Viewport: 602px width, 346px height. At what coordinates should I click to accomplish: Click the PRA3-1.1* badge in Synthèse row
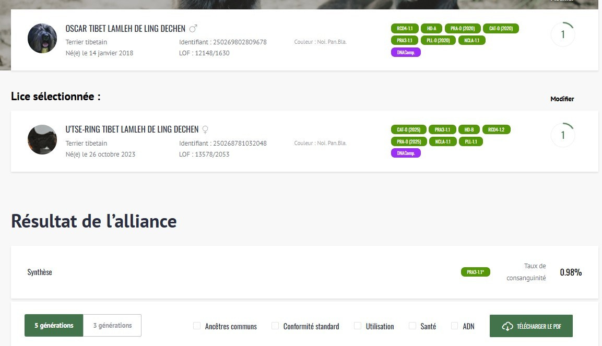pyautogui.click(x=475, y=272)
